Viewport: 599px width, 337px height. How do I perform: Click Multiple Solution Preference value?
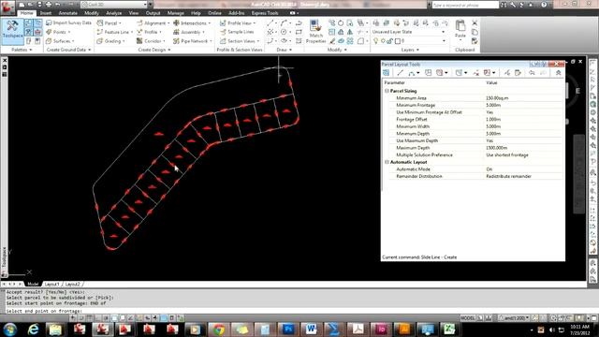pyautogui.click(x=523, y=155)
